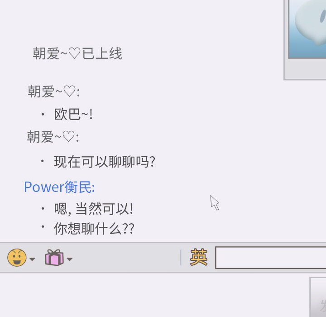Select the 你想聊什么?? message

(x=94, y=229)
